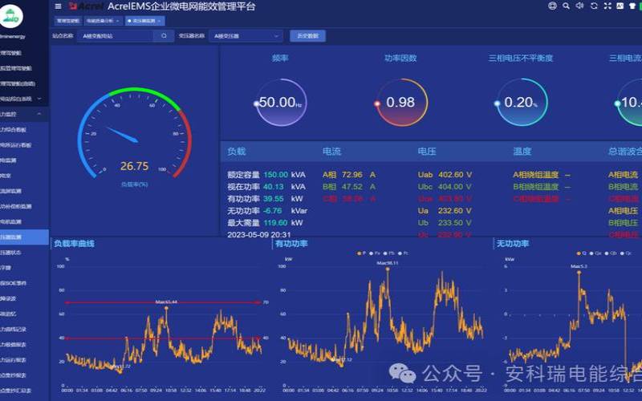
Task: Click the blue history data button
Action: [x=308, y=36]
